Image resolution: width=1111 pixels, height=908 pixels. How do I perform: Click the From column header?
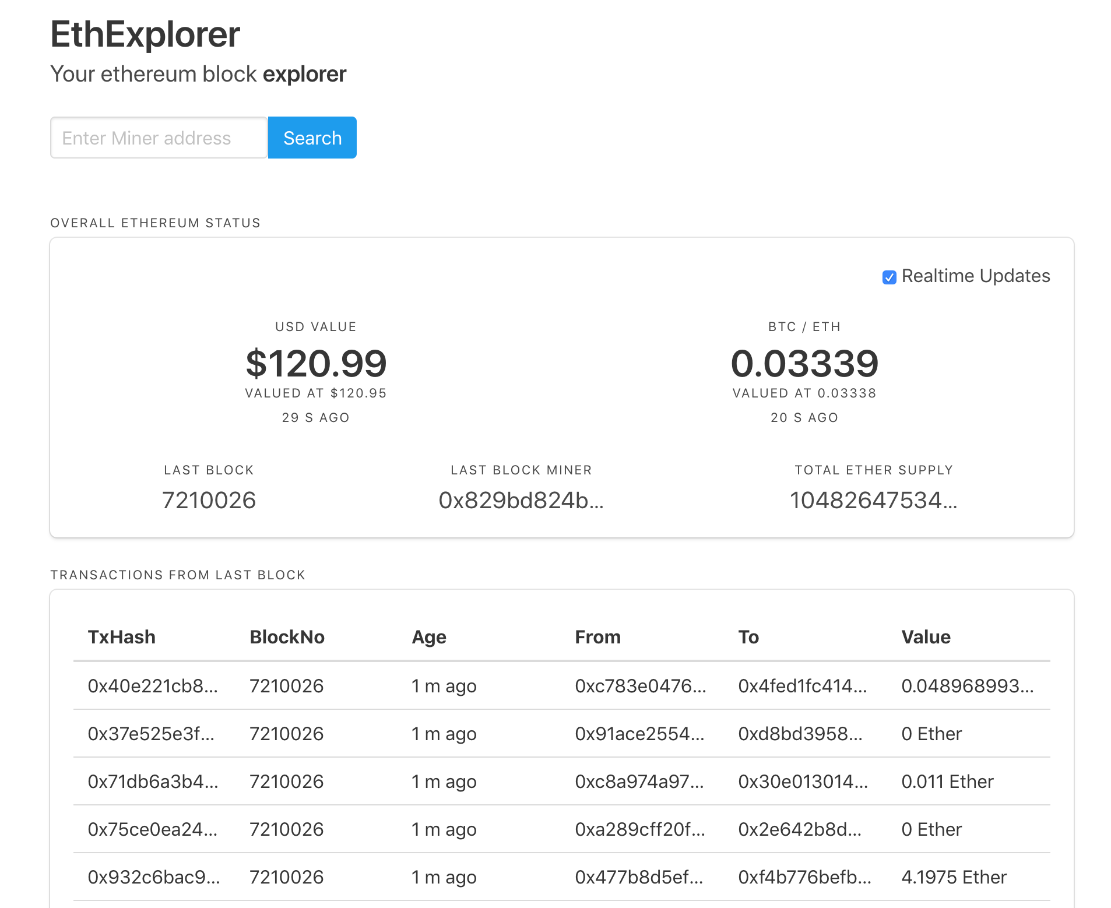tap(597, 637)
